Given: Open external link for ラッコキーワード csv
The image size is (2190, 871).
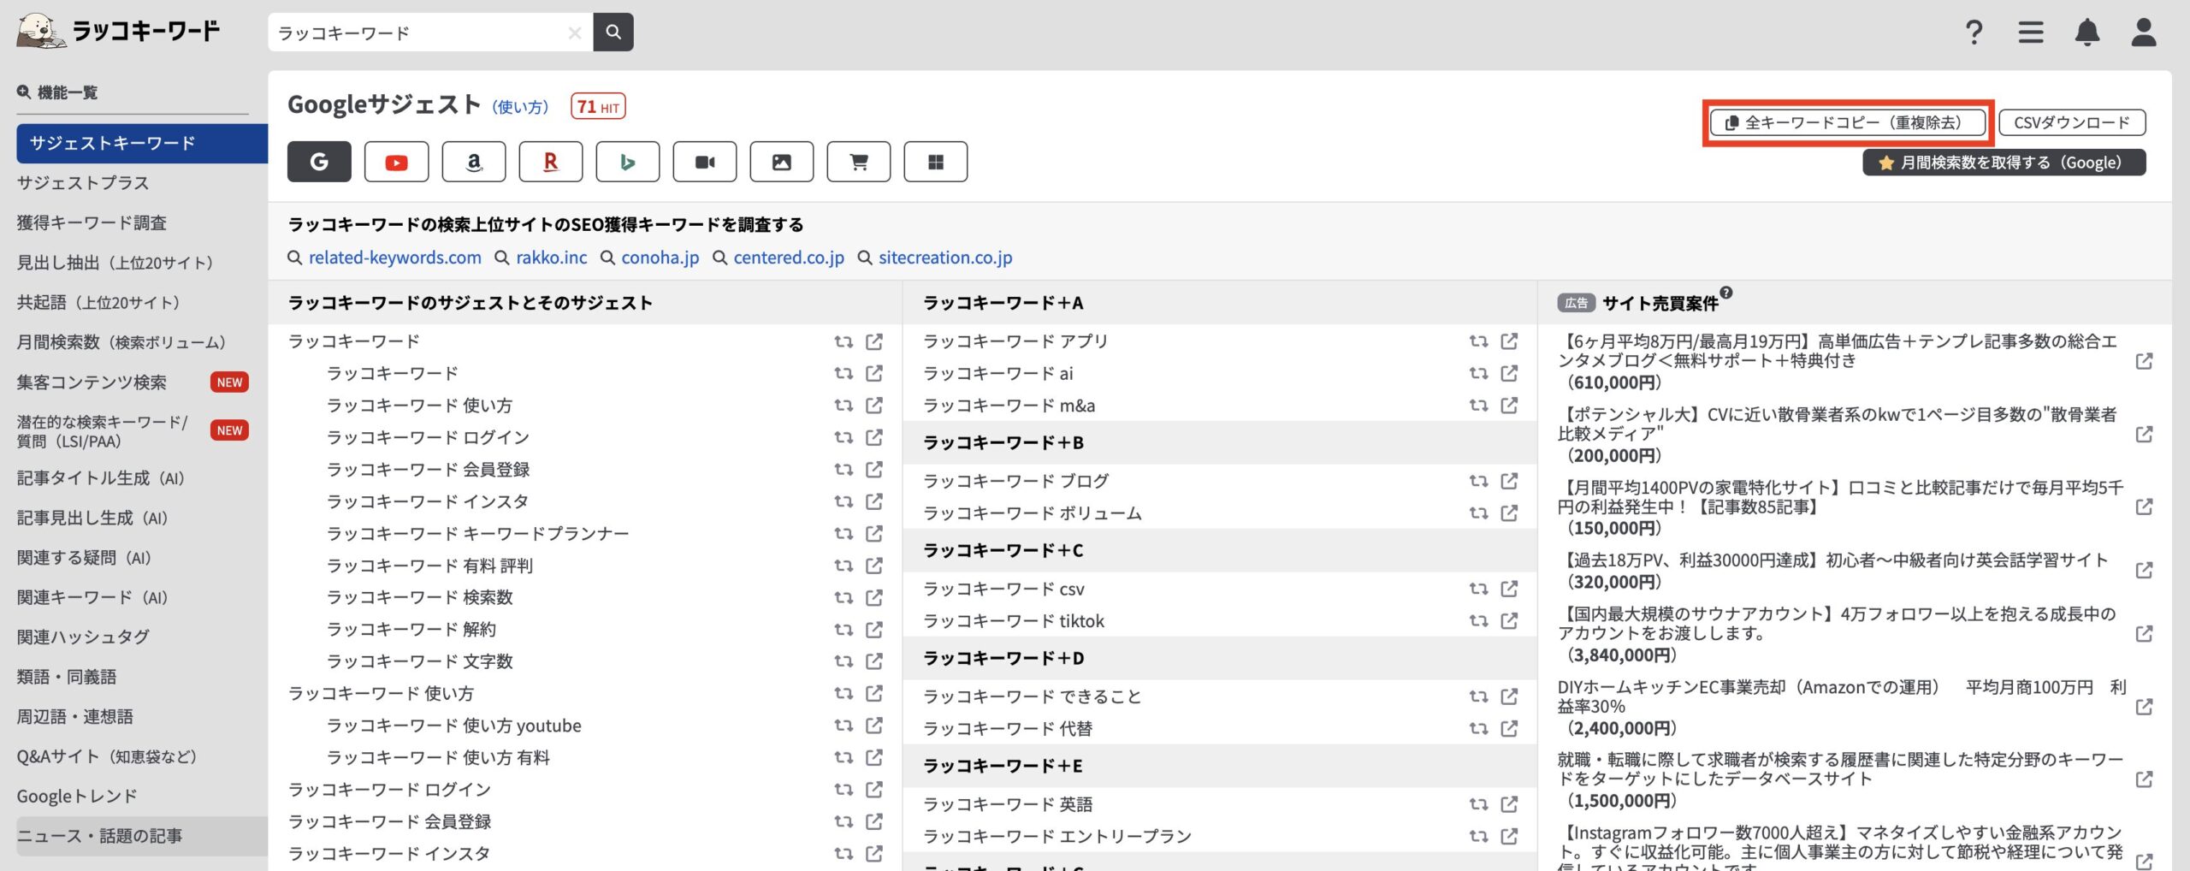Looking at the screenshot, I should [x=1510, y=589].
